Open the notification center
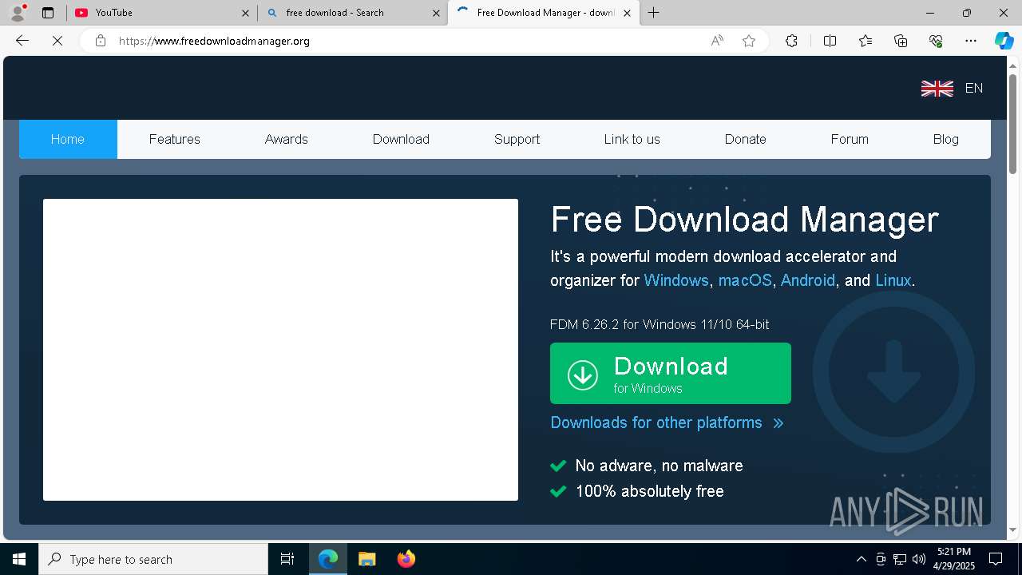The width and height of the screenshot is (1022, 575). click(996, 559)
